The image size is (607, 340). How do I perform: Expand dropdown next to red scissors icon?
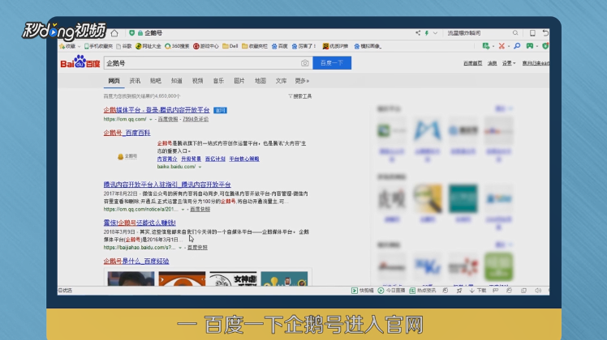point(508,47)
